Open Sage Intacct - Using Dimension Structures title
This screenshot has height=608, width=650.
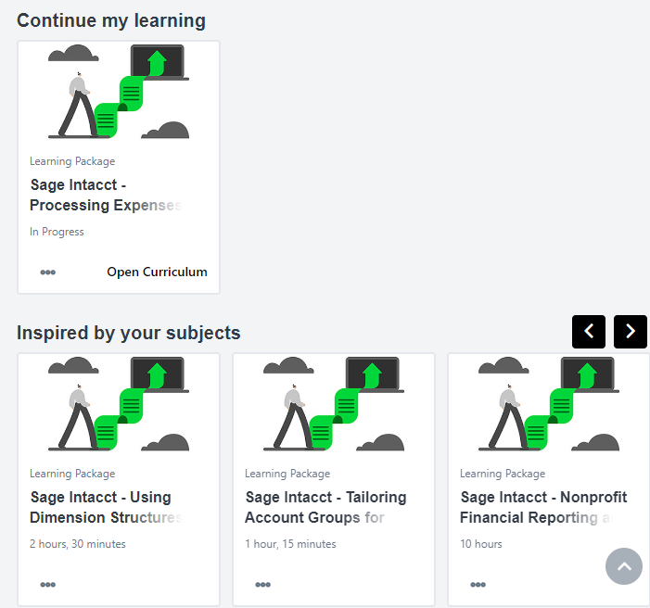pos(105,507)
